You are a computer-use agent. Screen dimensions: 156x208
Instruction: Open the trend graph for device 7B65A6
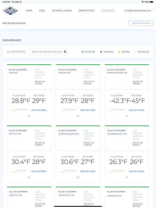(117, 110)
